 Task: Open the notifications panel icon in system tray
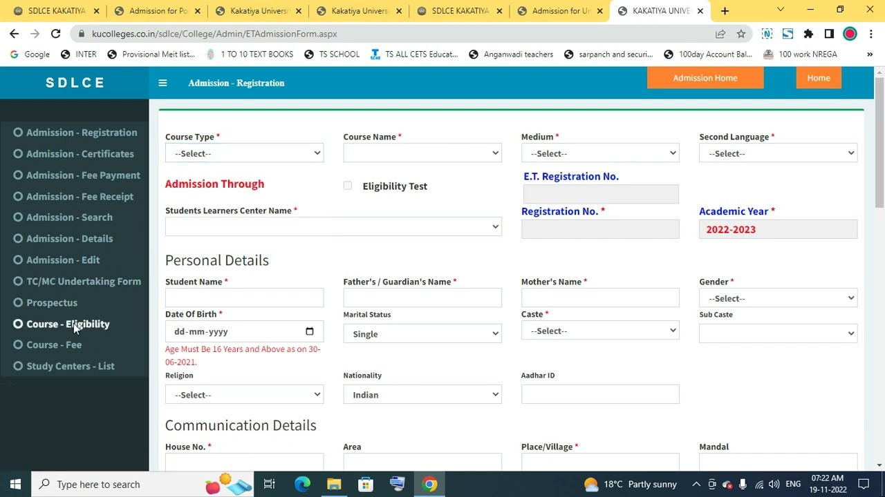864,484
